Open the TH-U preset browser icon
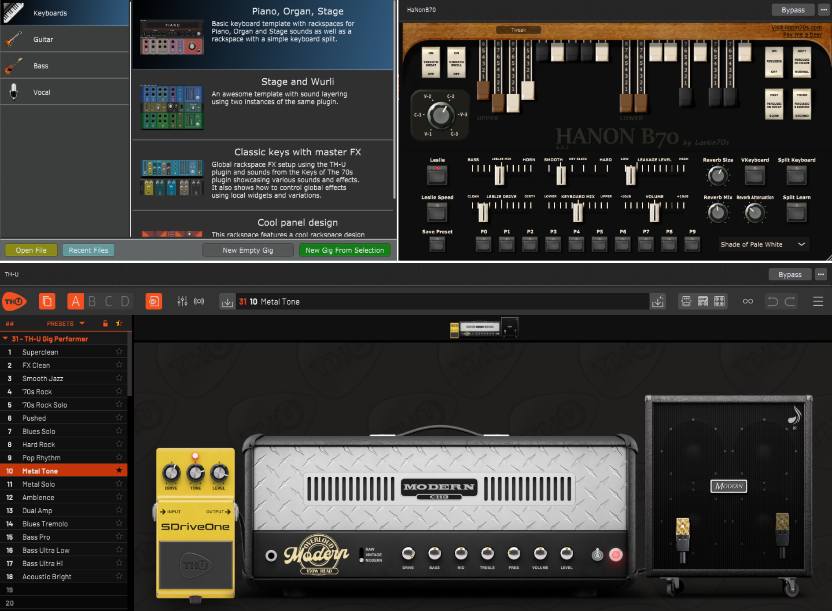Screen dimensions: 832x611 [x=47, y=302]
